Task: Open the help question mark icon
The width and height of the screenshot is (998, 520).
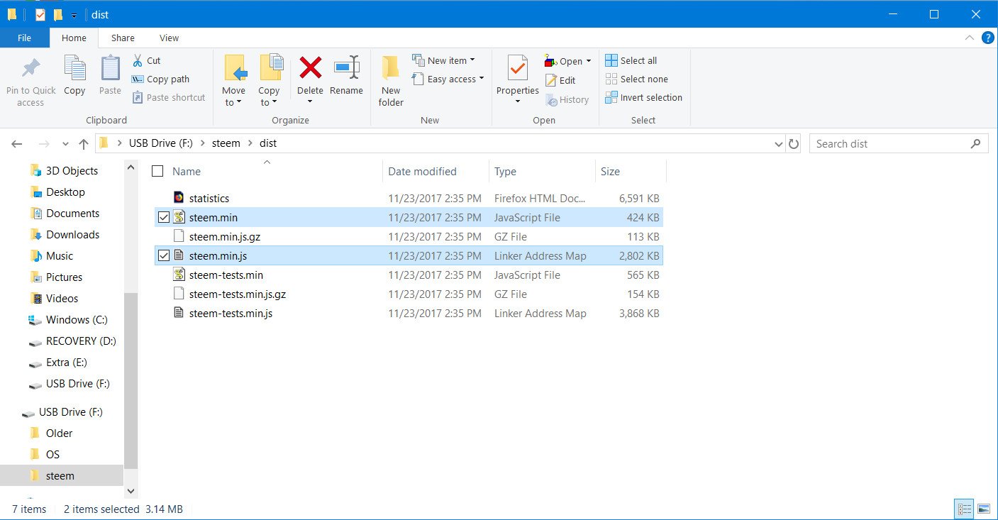Action: 987,38
